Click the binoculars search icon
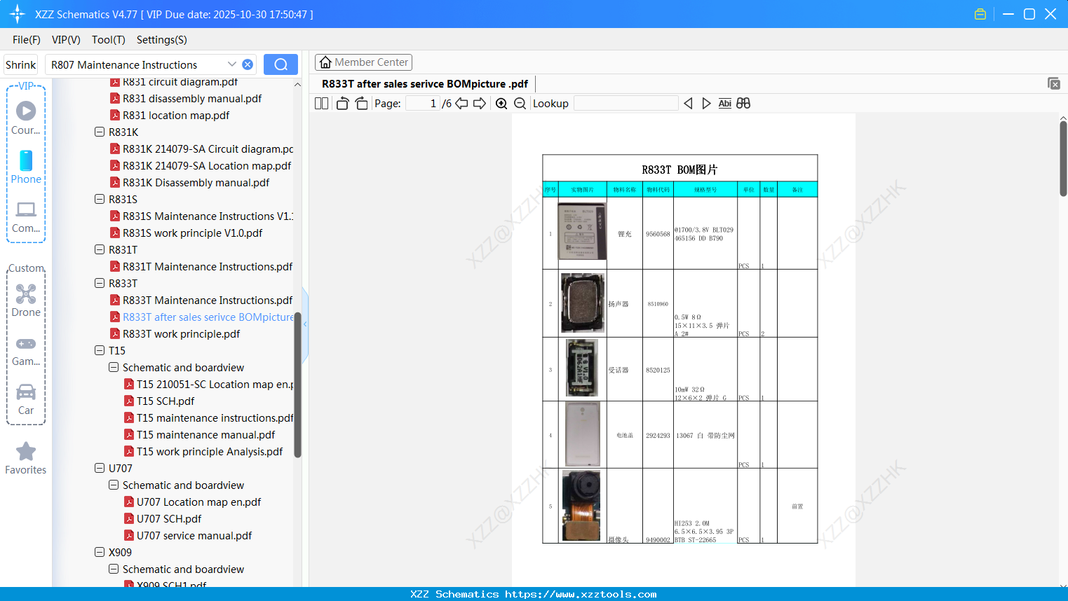The height and width of the screenshot is (601, 1068). click(743, 104)
